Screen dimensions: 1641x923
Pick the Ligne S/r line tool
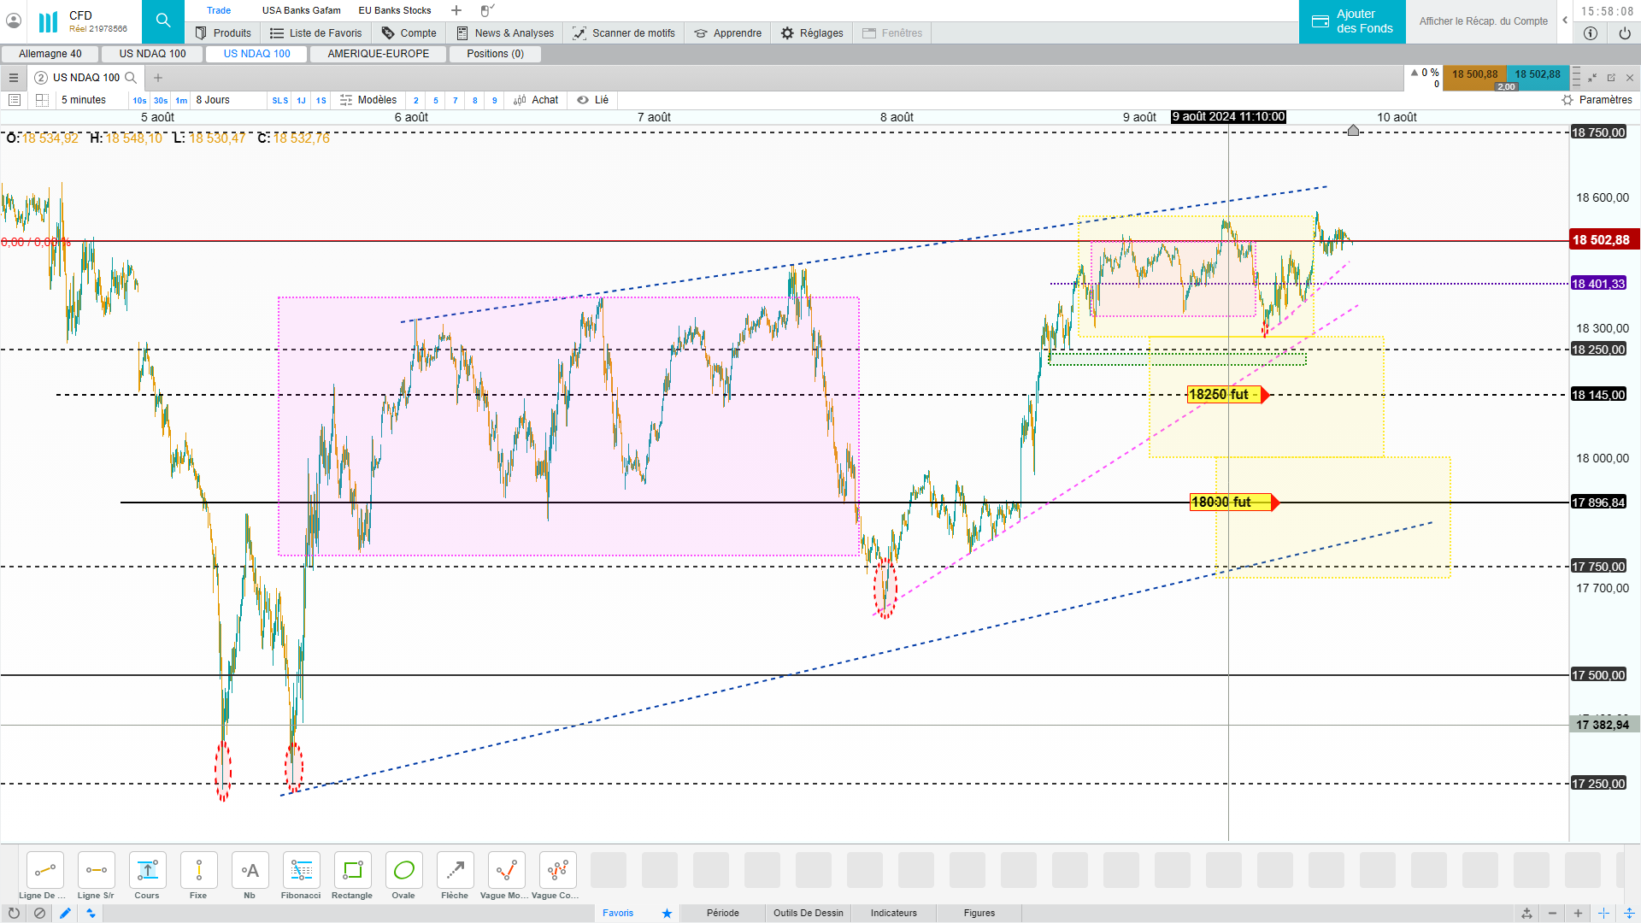point(96,871)
